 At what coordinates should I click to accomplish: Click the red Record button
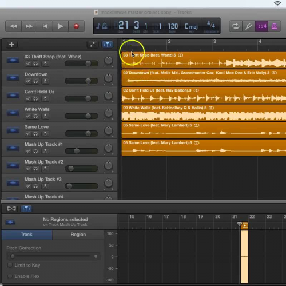tap(76, 26)
